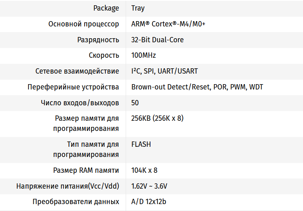The width and height of the screenshot is (303, 211).
Task: Select the 32-Bit Dual-Core text
Action: [157, 40]
